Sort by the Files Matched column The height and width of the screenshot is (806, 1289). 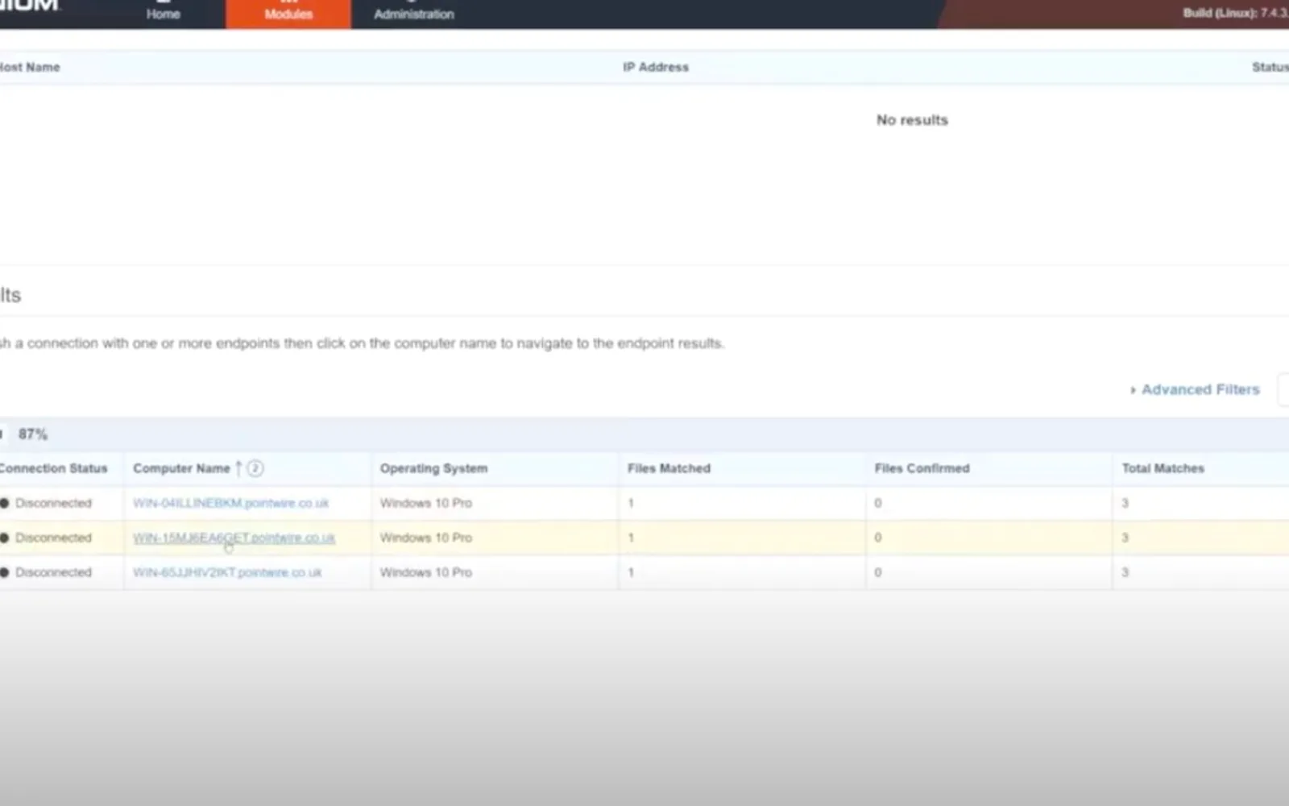coord(669,468)
